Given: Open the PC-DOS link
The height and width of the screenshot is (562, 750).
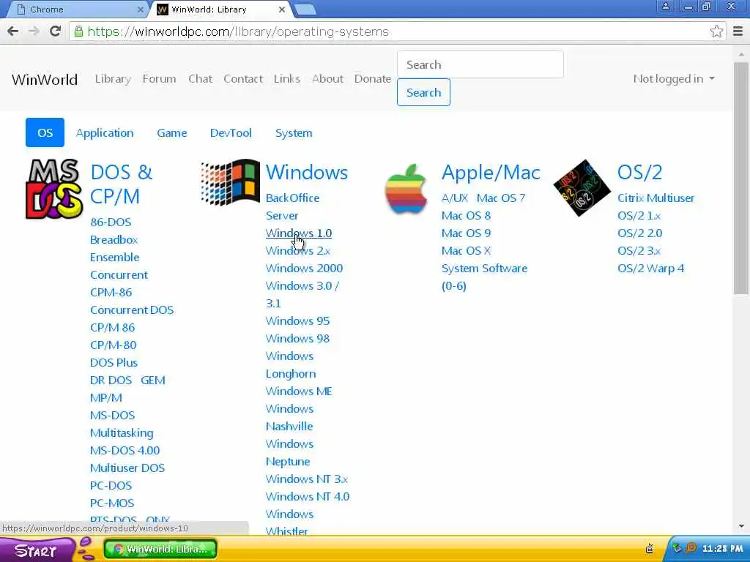Looking at the screenshot, I should tap(111, 486).
